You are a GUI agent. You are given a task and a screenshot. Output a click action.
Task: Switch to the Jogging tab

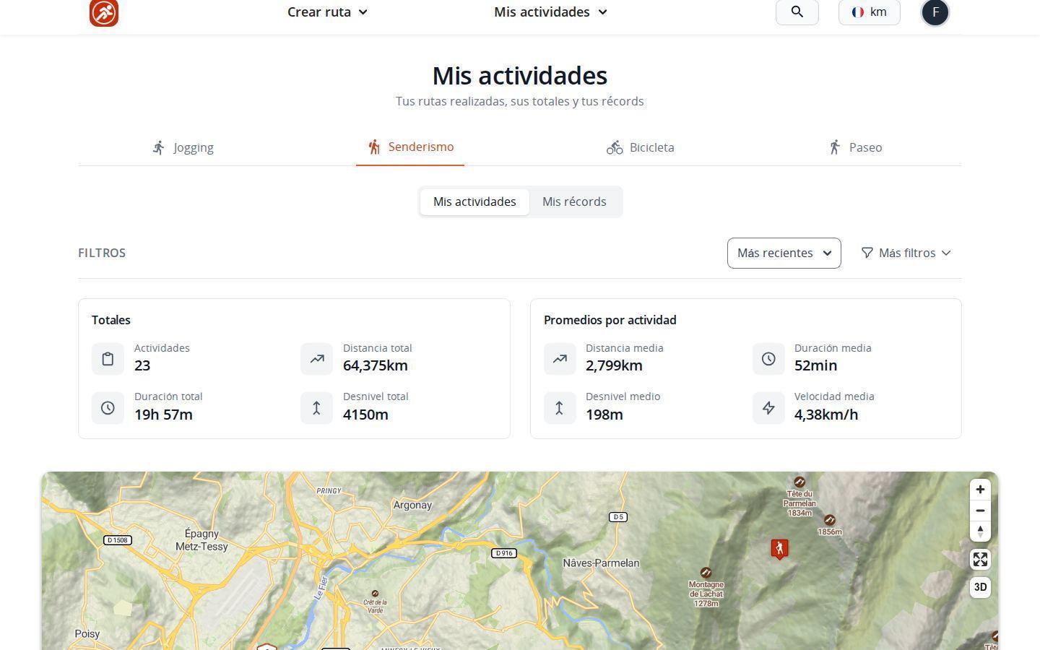tap(183, 147)
